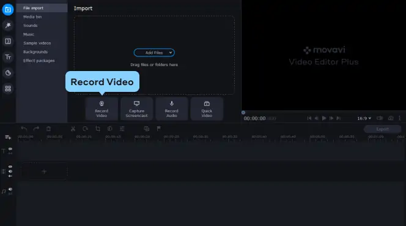The height and width of the screenshot is (226, 406).
Task: Open the Color adjustments icon
Action: pyautogui.click(x=110, y=129)
